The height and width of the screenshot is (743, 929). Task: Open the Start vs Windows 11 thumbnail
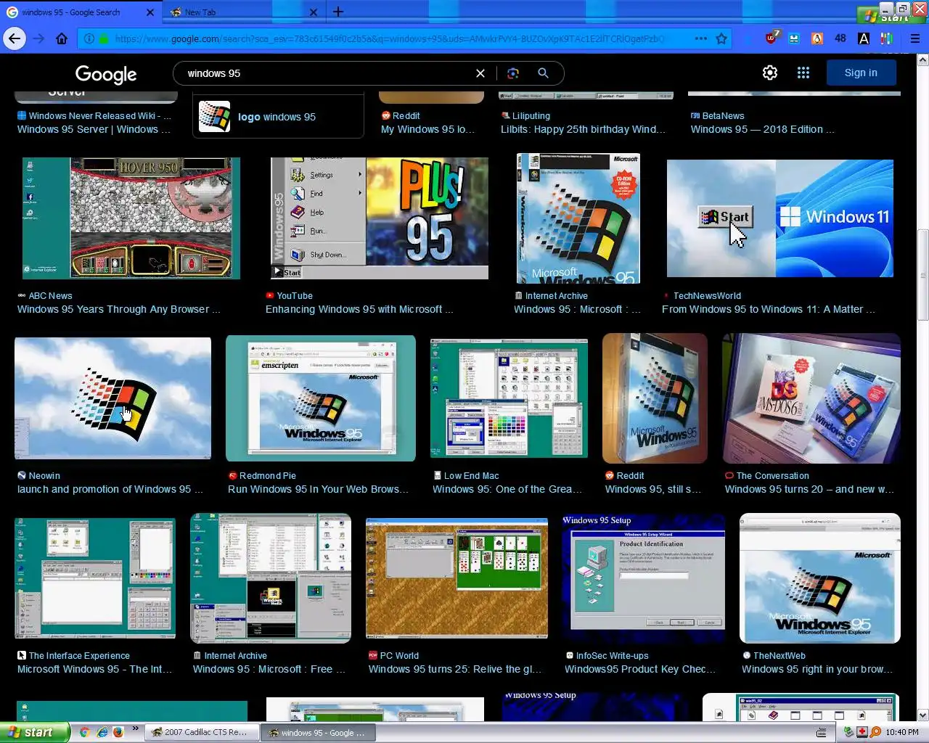780,218
